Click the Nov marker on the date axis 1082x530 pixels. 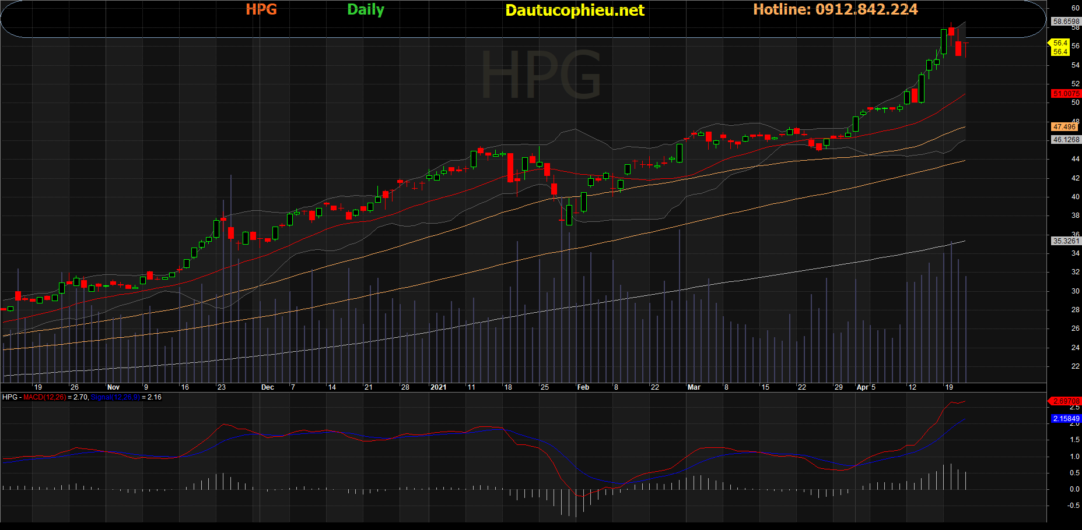pyautogui.click(x=113, y=387)
